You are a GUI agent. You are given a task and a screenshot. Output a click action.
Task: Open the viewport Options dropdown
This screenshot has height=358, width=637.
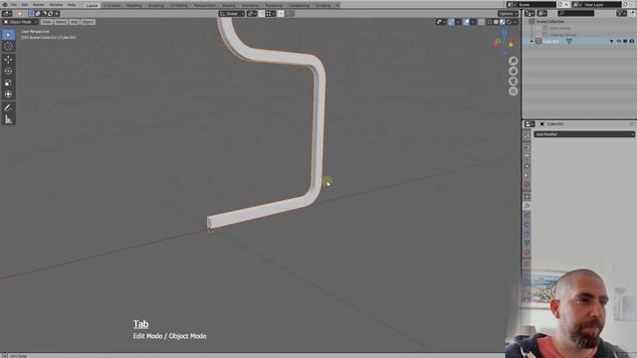pos(509,13)
